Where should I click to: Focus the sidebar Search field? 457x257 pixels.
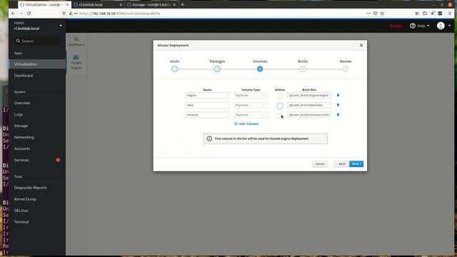pyautogui.click(x=37, y=41)
